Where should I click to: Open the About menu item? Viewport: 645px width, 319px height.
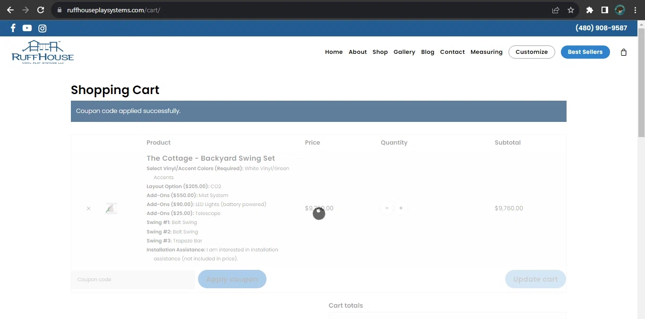(x=358, y=52)
